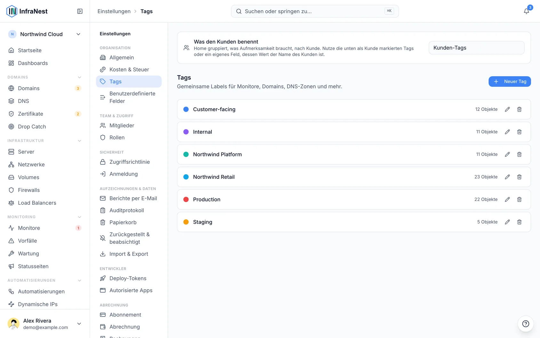540x338 pixels.
Task: Click the blue Customer-facing color dot
Action: coord(186,109)
